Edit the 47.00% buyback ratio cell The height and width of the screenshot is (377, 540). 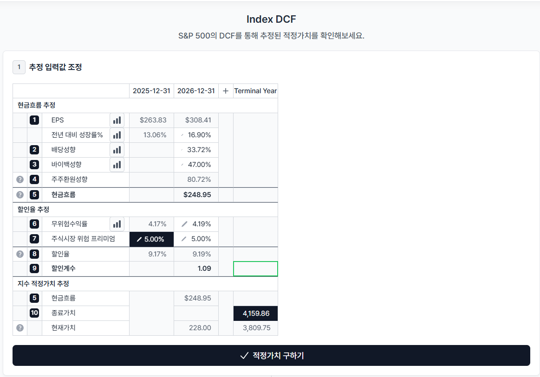click(196, 165)
